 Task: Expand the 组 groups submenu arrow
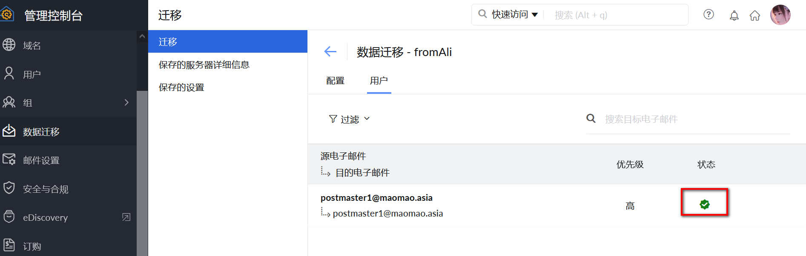[x=126, y=102]
